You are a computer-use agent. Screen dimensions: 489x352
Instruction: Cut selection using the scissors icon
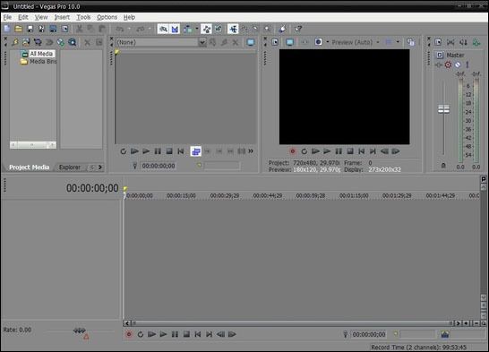click(x=80, y=29)
